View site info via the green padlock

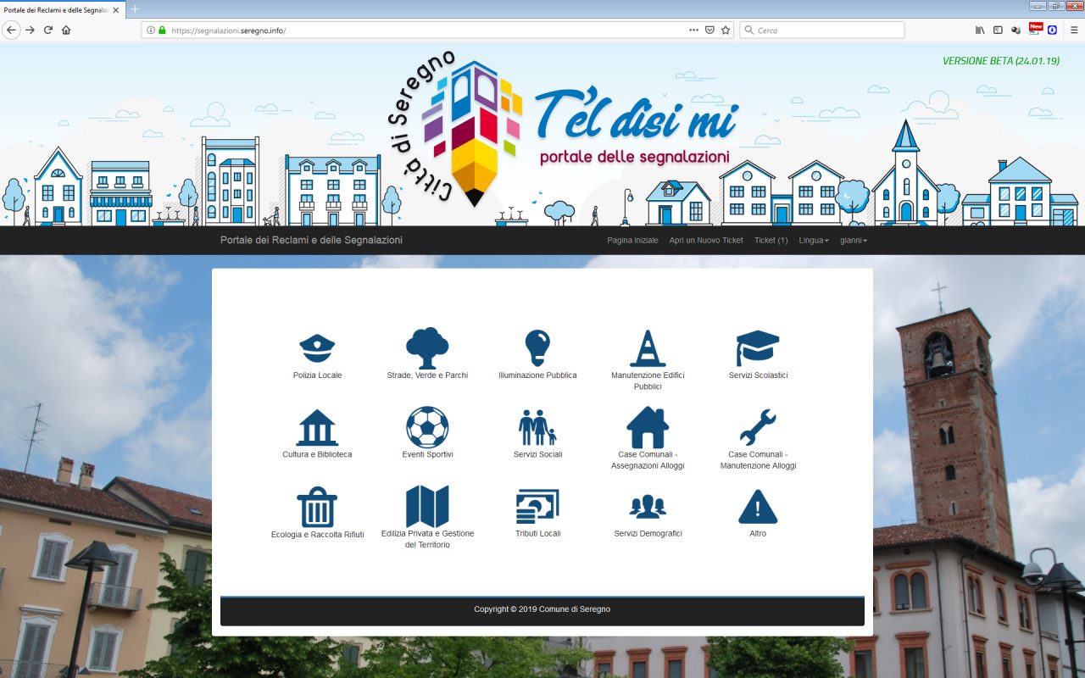(x=162, y=30)
